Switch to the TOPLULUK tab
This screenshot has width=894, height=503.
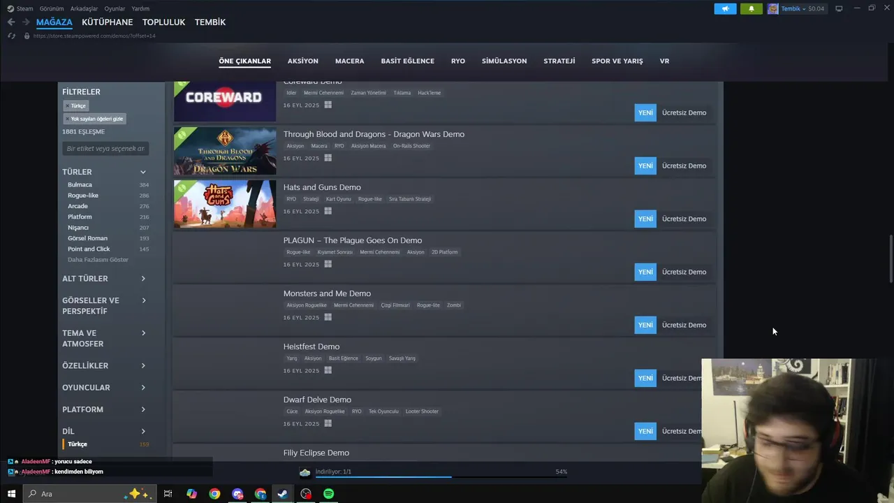point(163,22)
